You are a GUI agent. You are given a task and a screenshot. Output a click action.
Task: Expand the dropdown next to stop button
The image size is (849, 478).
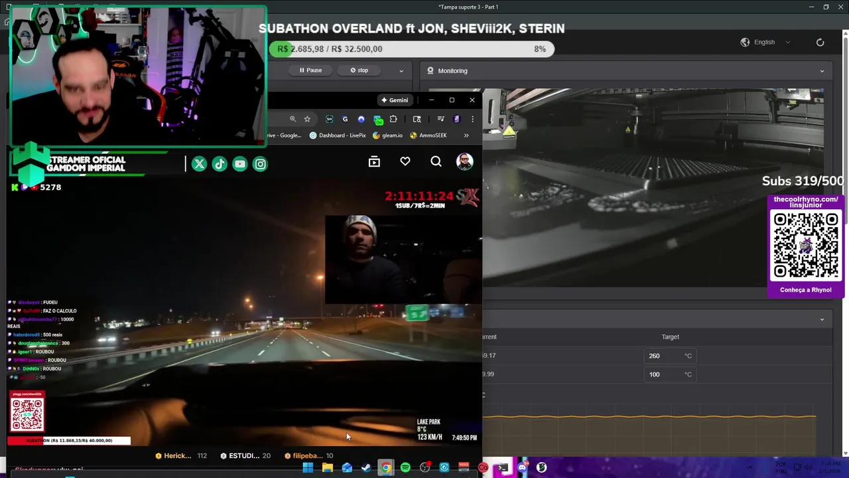pos(401,70)
